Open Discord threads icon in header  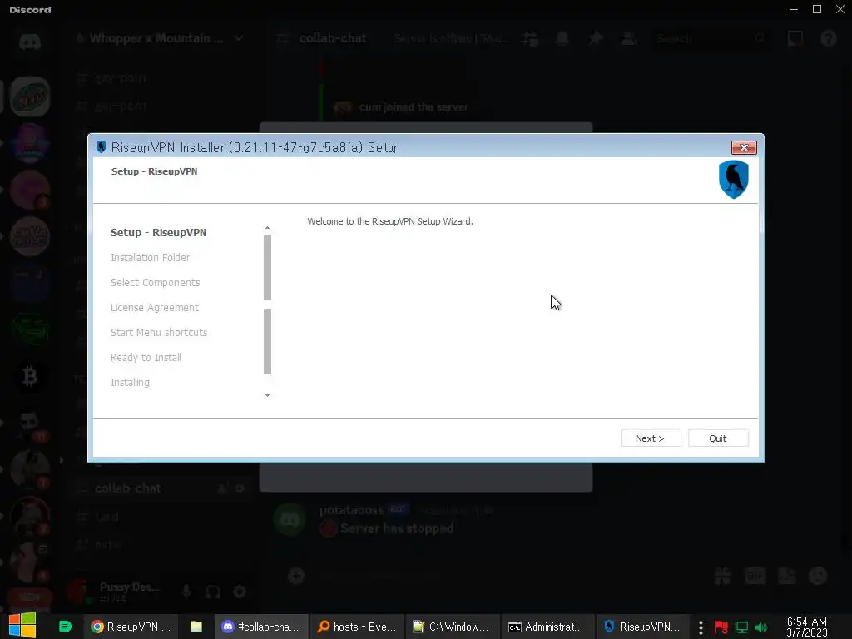tap(530, 38)
